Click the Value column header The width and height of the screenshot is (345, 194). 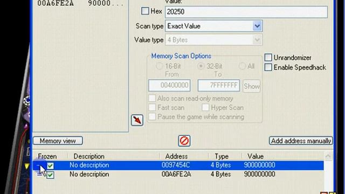[255, 156]
